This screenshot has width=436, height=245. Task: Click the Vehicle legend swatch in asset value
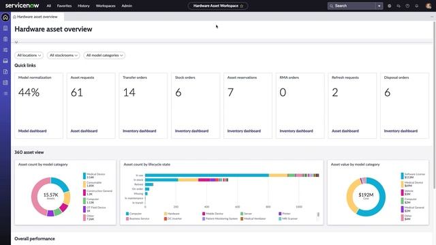(402, 193)
